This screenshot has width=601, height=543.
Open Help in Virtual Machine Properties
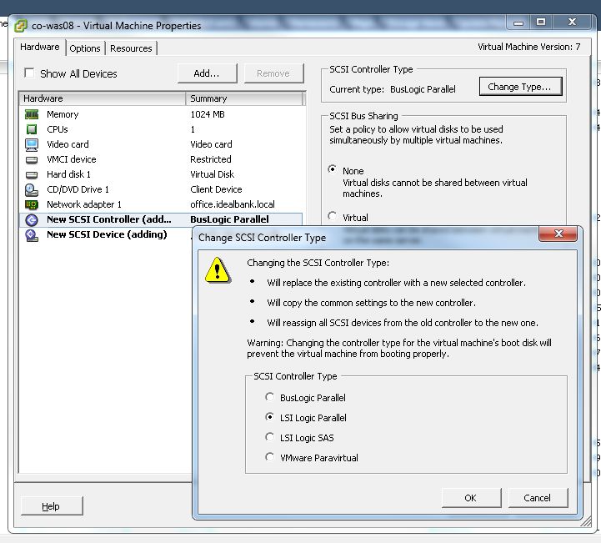(52, 506)
